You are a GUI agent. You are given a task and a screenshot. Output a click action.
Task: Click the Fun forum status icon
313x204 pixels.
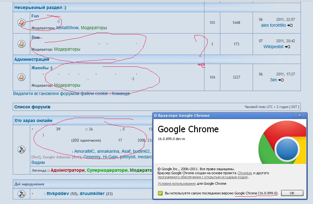click(x=21, y=22)
